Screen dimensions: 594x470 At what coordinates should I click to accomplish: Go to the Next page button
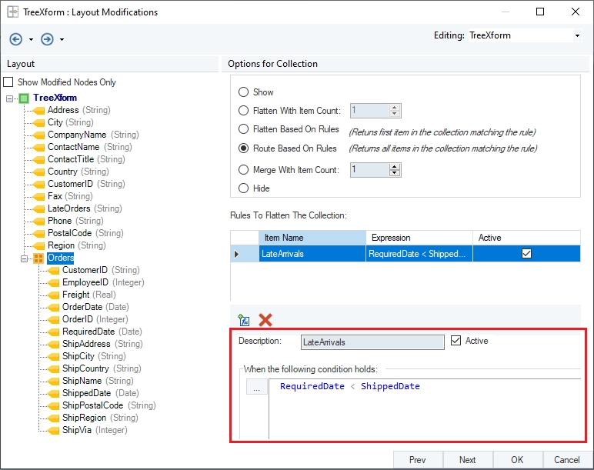[x=467, y=460]
